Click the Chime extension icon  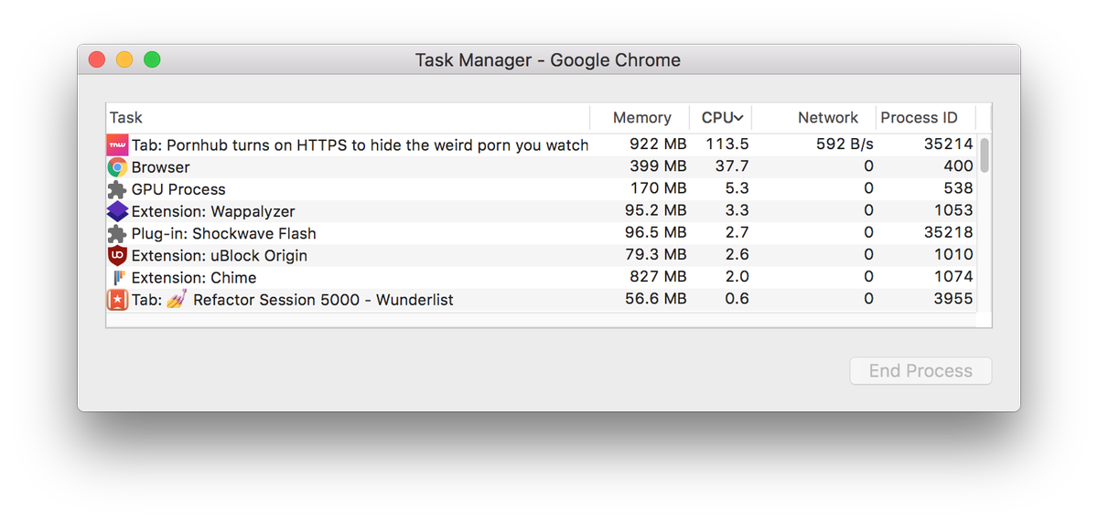coord(117,277)
